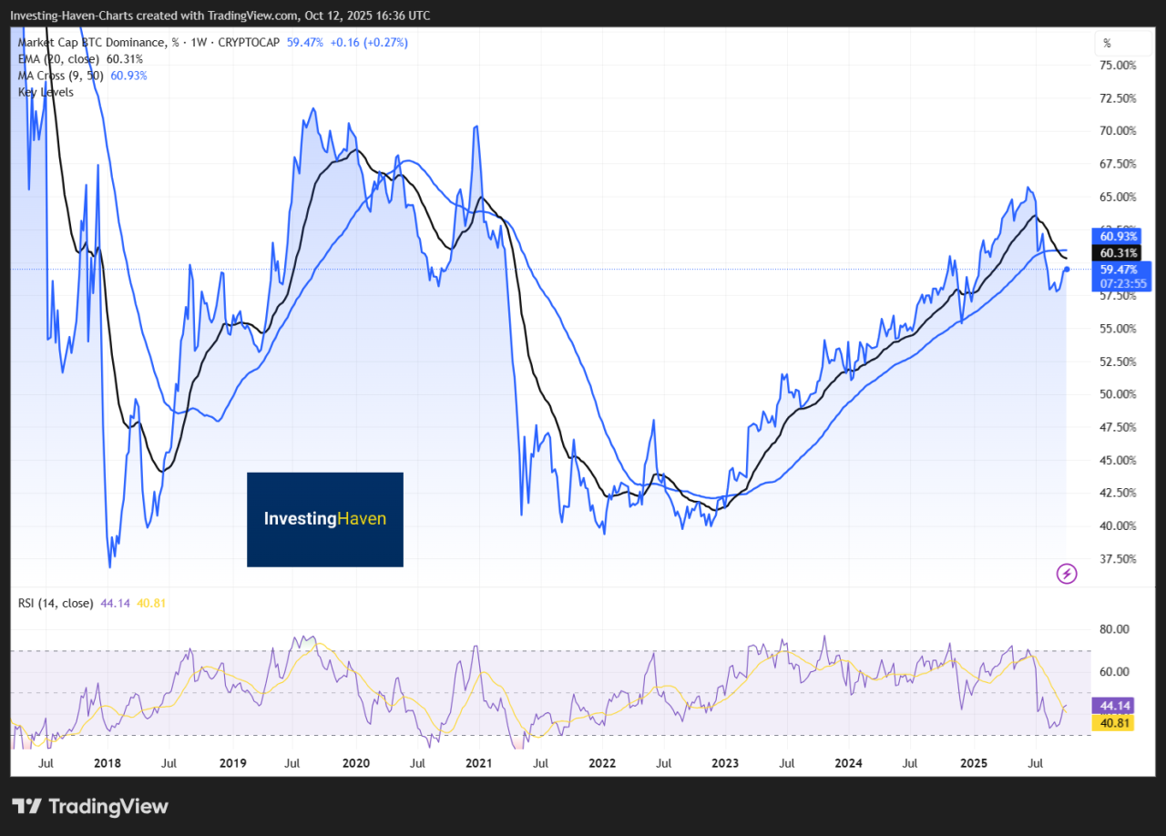The width and height of the screenshot is (1166, 836).
Task: Click the blue 60.93% MA price tag
Action: point(1120,237)
